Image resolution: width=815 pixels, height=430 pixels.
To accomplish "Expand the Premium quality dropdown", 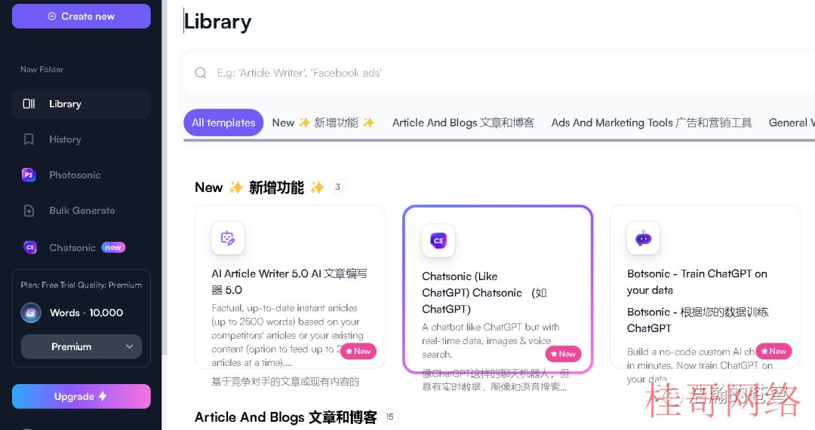I will 81,346.
